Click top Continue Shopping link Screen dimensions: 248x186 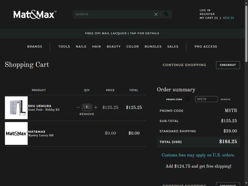(x=184, y=65)
